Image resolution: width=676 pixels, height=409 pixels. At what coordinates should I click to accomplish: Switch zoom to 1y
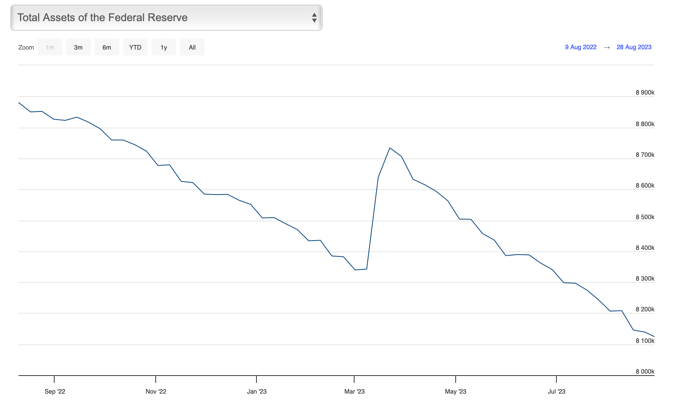click(164, 47)
